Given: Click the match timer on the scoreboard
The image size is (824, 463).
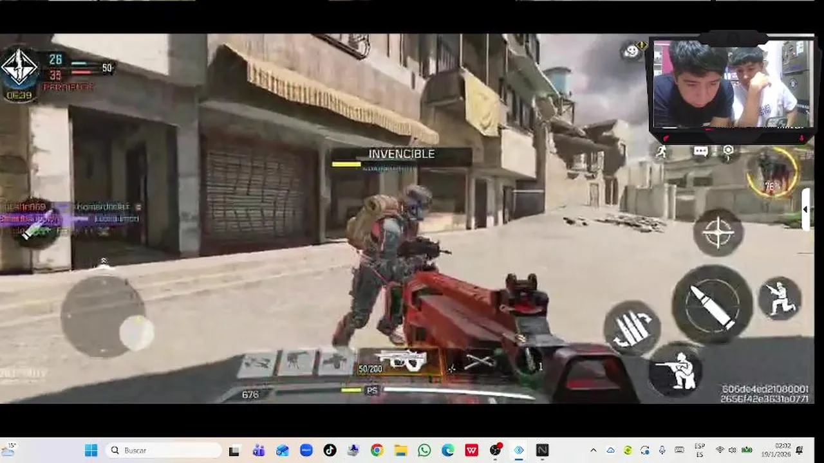Looking at the screenshot, I should click(x=19, y=95).
